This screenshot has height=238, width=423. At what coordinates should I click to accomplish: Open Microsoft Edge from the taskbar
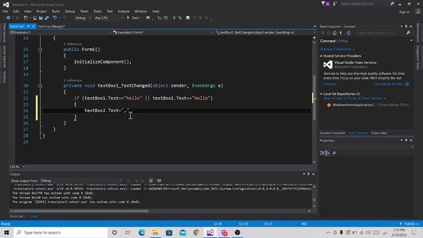pos(141,232)
